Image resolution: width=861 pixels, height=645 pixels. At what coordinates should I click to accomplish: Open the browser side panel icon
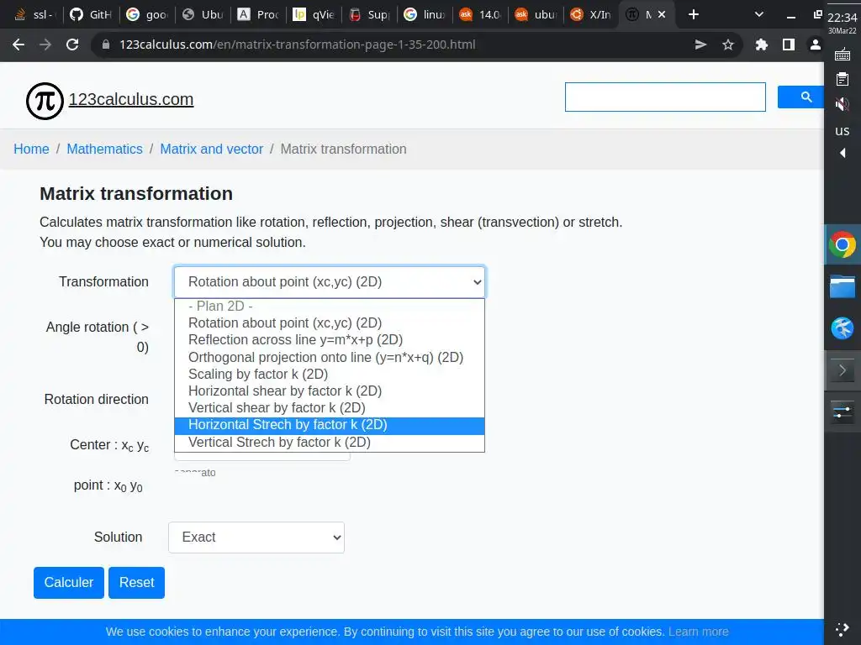[789, 45]
